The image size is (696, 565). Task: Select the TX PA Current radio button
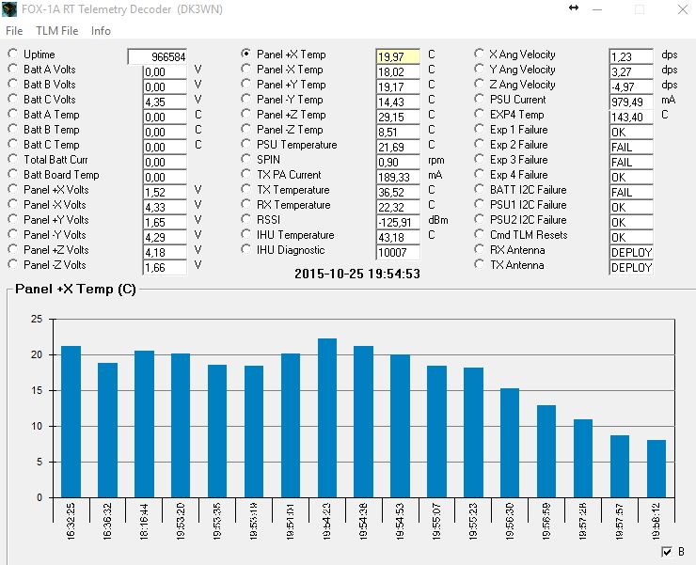(245, 174)
